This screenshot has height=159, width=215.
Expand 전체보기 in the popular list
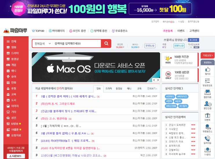click(x=152, y=89)
